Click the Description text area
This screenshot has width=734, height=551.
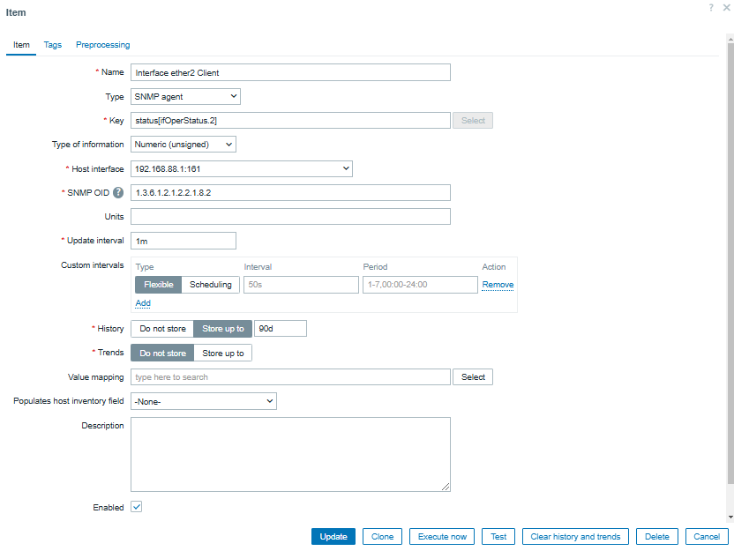click(290, 454)
